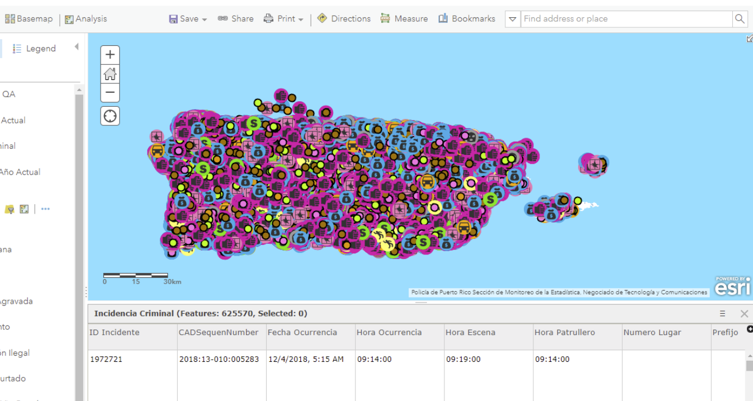The image size is (753, 401).
Task: Open the layer filter tool
Action: (10, 209)
